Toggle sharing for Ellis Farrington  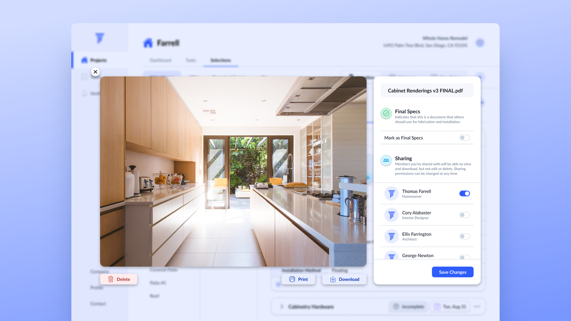464,236
